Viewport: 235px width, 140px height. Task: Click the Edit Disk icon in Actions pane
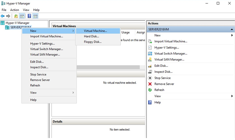coord(150,66)
